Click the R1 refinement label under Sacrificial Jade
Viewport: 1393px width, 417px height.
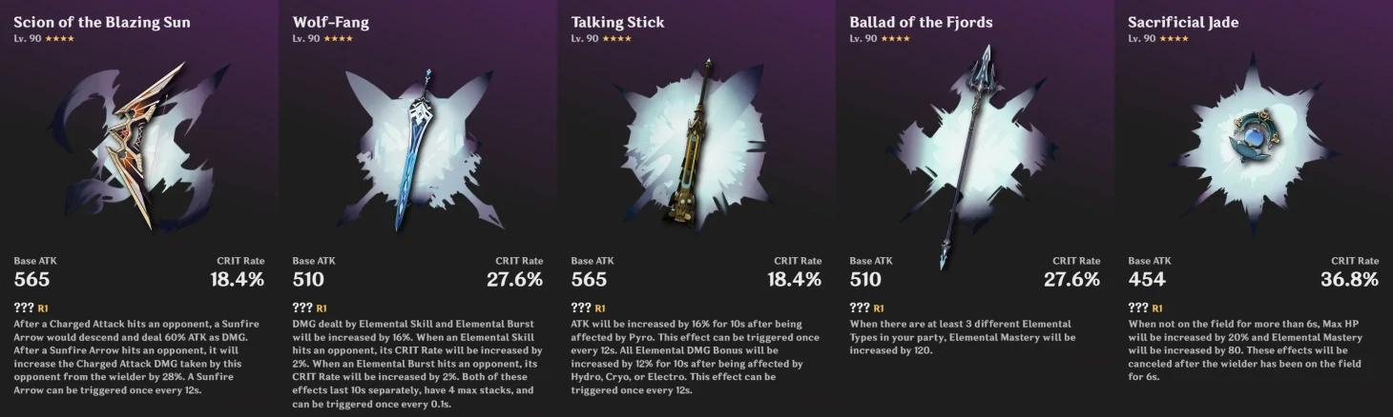click(x=1156, y=308)
